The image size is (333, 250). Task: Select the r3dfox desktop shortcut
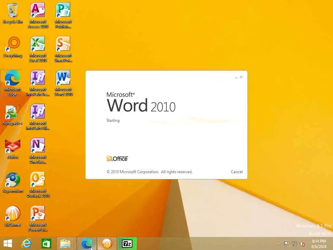tap(13, 148)
